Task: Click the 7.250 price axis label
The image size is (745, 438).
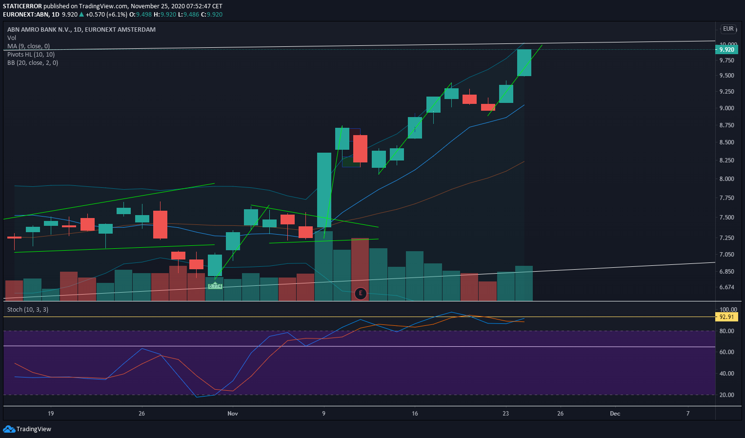Action: [x=727, y=238]
